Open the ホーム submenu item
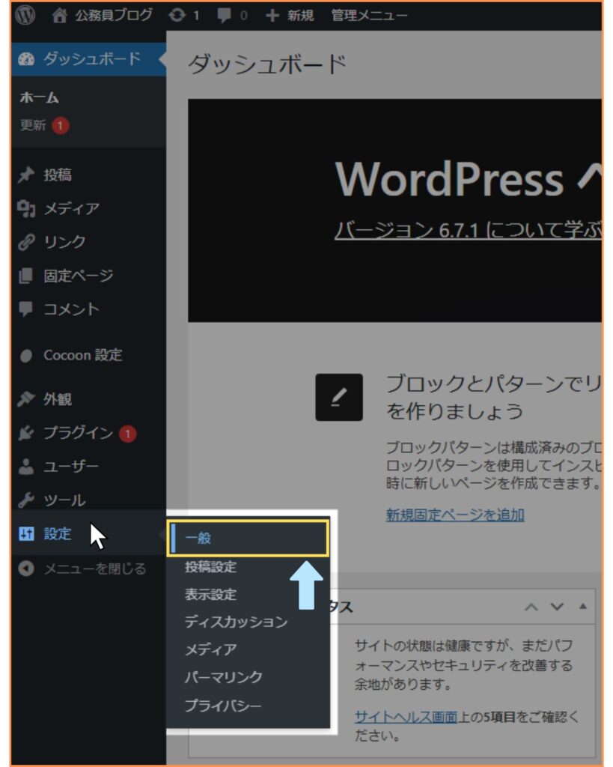The height and width of the screenshot is (767, 613). 39,98
